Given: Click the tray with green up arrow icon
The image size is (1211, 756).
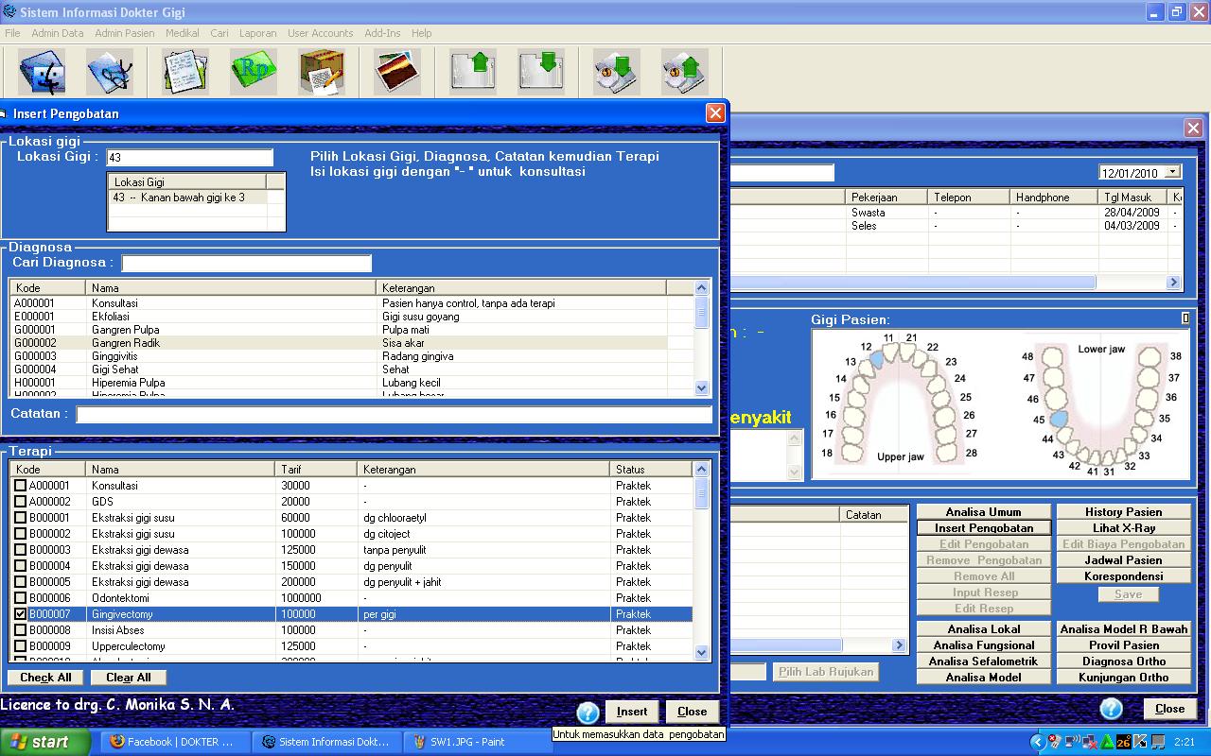Looking at the screenshot, I should pos(473,72).
